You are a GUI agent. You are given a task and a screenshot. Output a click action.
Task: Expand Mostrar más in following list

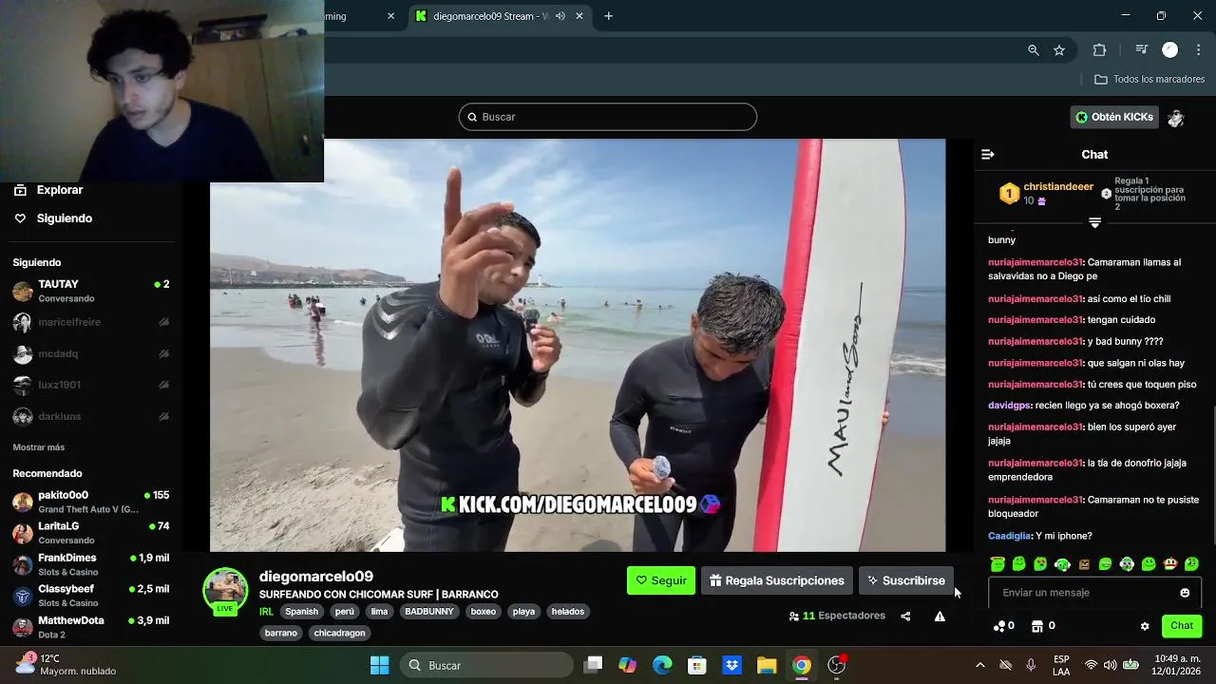[39, 447]
